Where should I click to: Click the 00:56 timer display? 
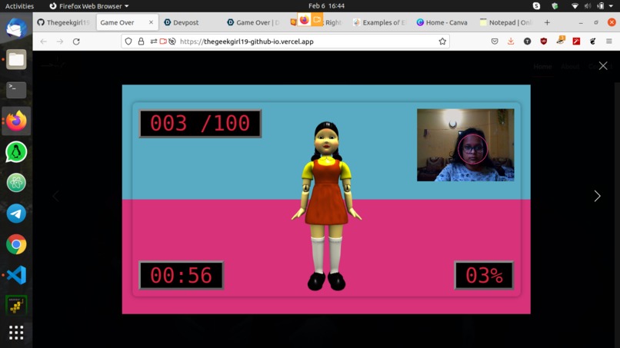(x=181, y=275)
